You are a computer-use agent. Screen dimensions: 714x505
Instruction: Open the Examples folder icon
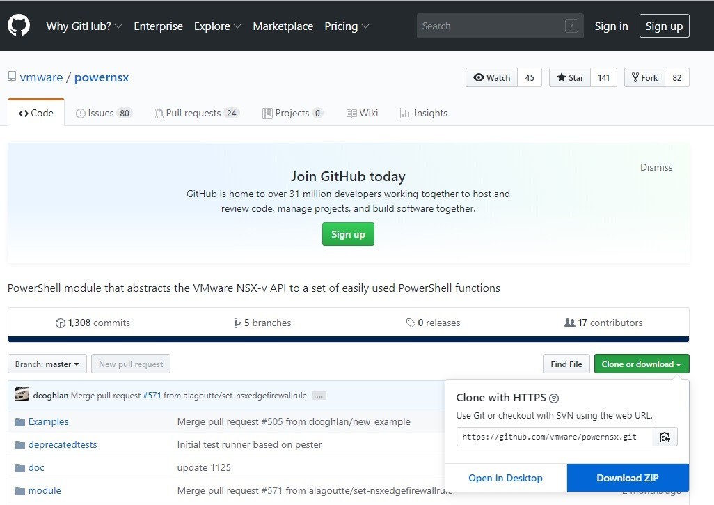point(20,422)
